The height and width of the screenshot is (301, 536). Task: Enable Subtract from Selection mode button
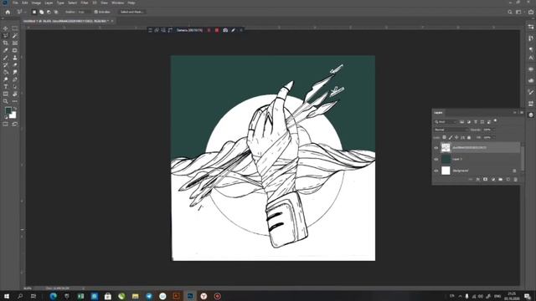49,12
